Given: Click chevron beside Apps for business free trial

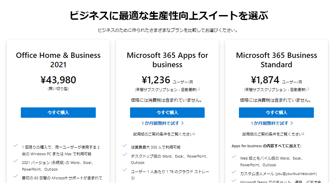Looking at the screenshot, I should [x=182, y=123].
